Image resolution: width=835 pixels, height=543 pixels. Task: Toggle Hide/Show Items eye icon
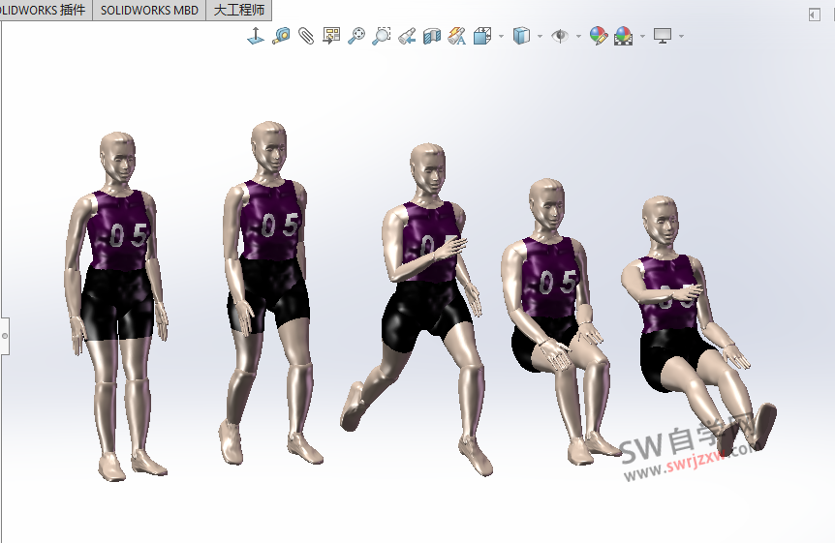click(x=560, y=36)
